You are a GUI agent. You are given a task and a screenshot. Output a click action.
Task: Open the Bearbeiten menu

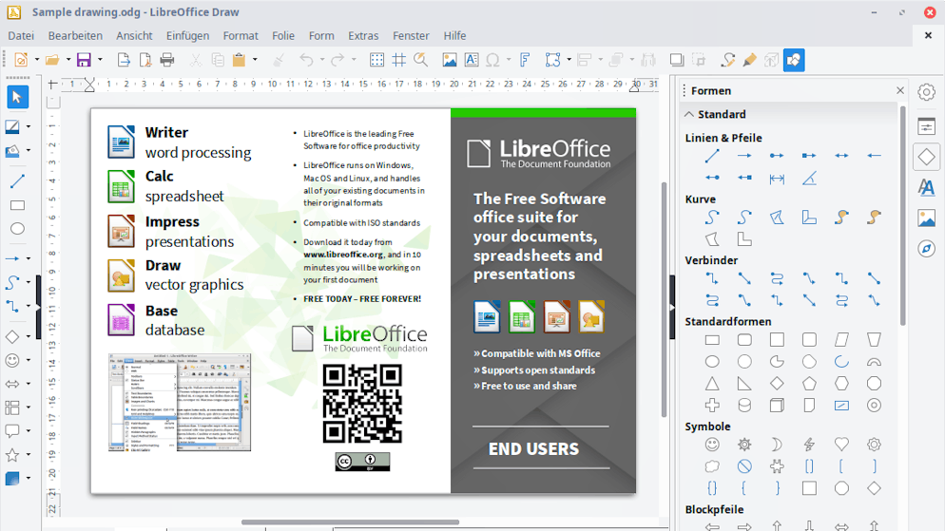75,35
